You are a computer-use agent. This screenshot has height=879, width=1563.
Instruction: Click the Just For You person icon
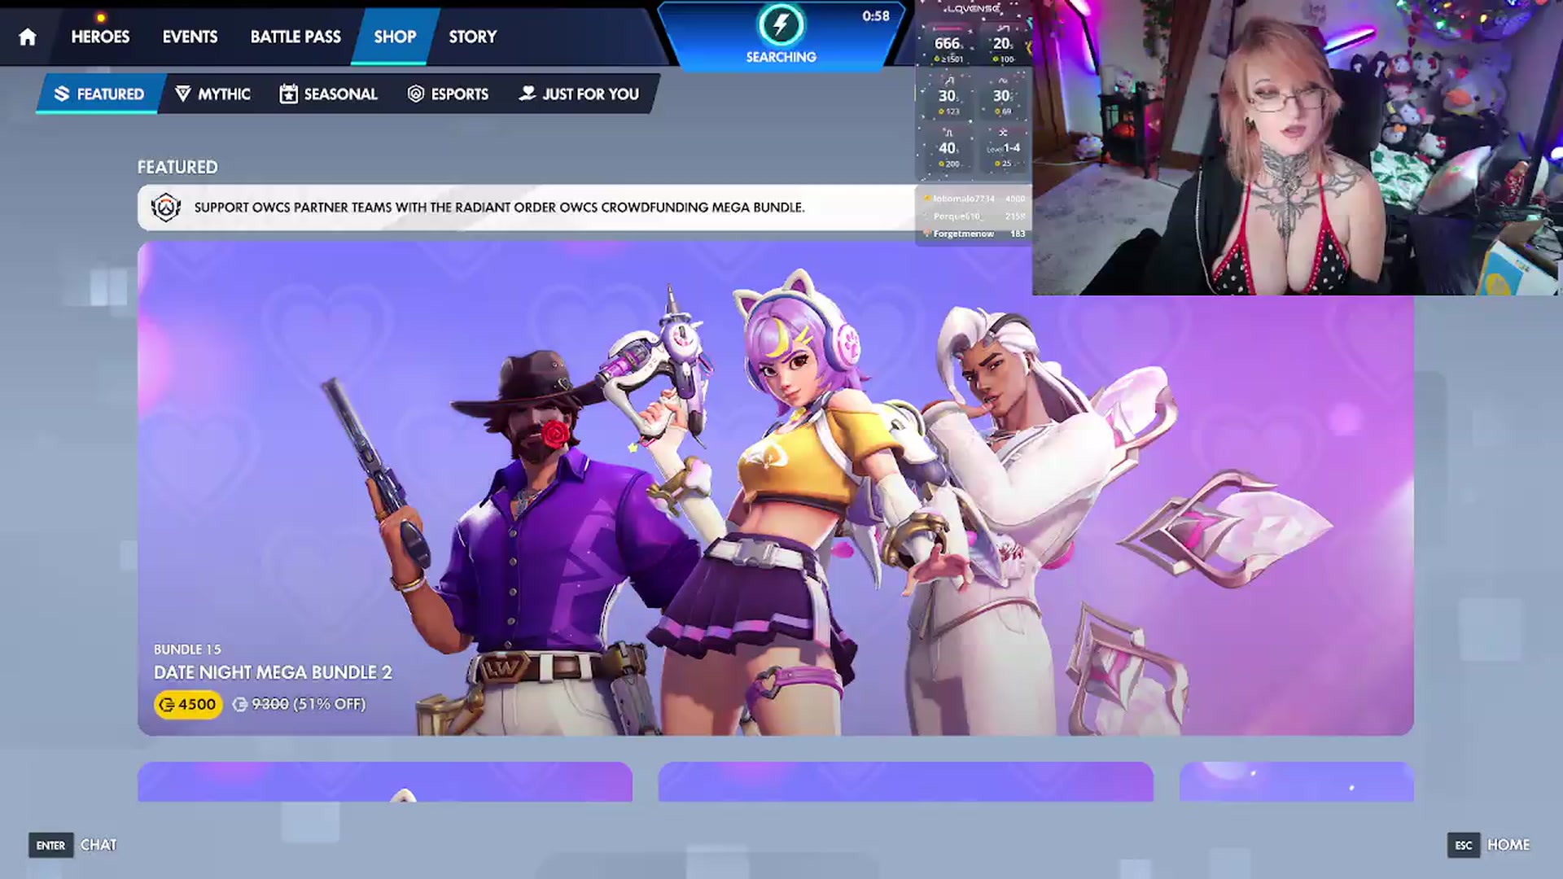528,93
